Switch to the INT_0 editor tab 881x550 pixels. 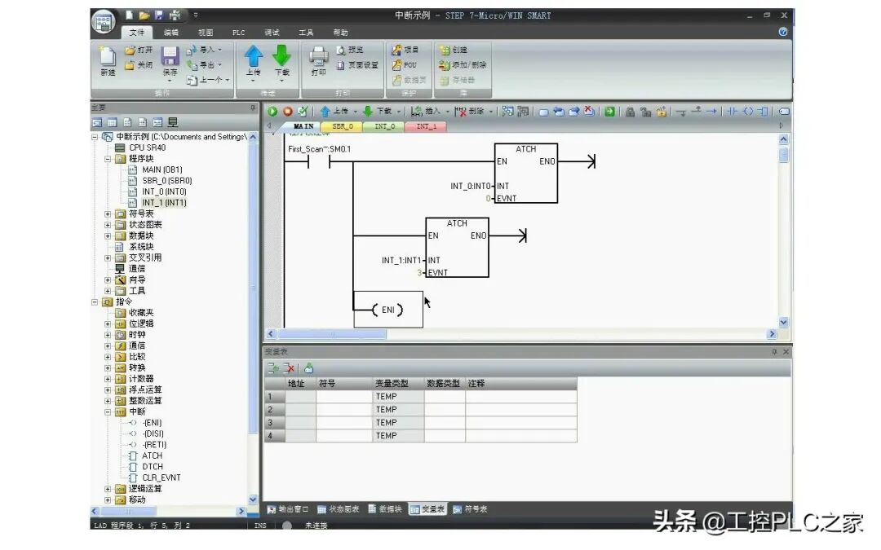pyautogui.click(x=386, y=128)
